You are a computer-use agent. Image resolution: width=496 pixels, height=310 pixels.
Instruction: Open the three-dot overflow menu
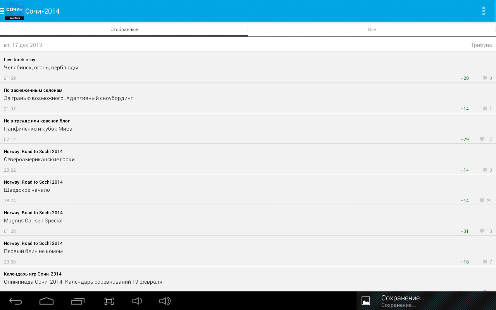[483, 11]
